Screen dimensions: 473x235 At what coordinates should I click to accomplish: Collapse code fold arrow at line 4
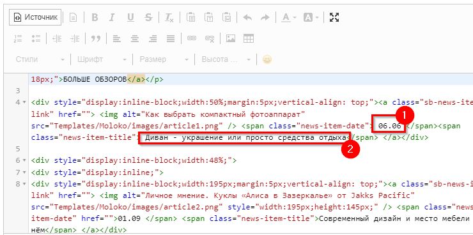24,102
